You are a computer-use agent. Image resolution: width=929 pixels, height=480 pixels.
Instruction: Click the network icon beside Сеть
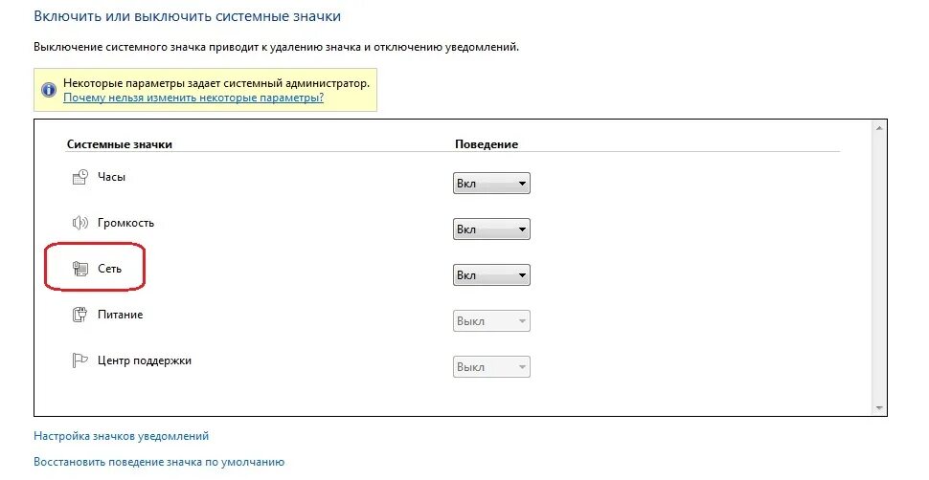79,269
